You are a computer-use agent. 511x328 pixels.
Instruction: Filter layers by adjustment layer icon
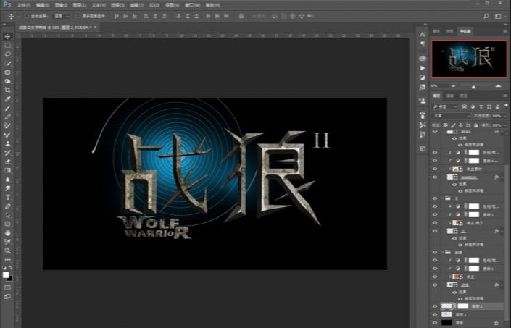472,106
